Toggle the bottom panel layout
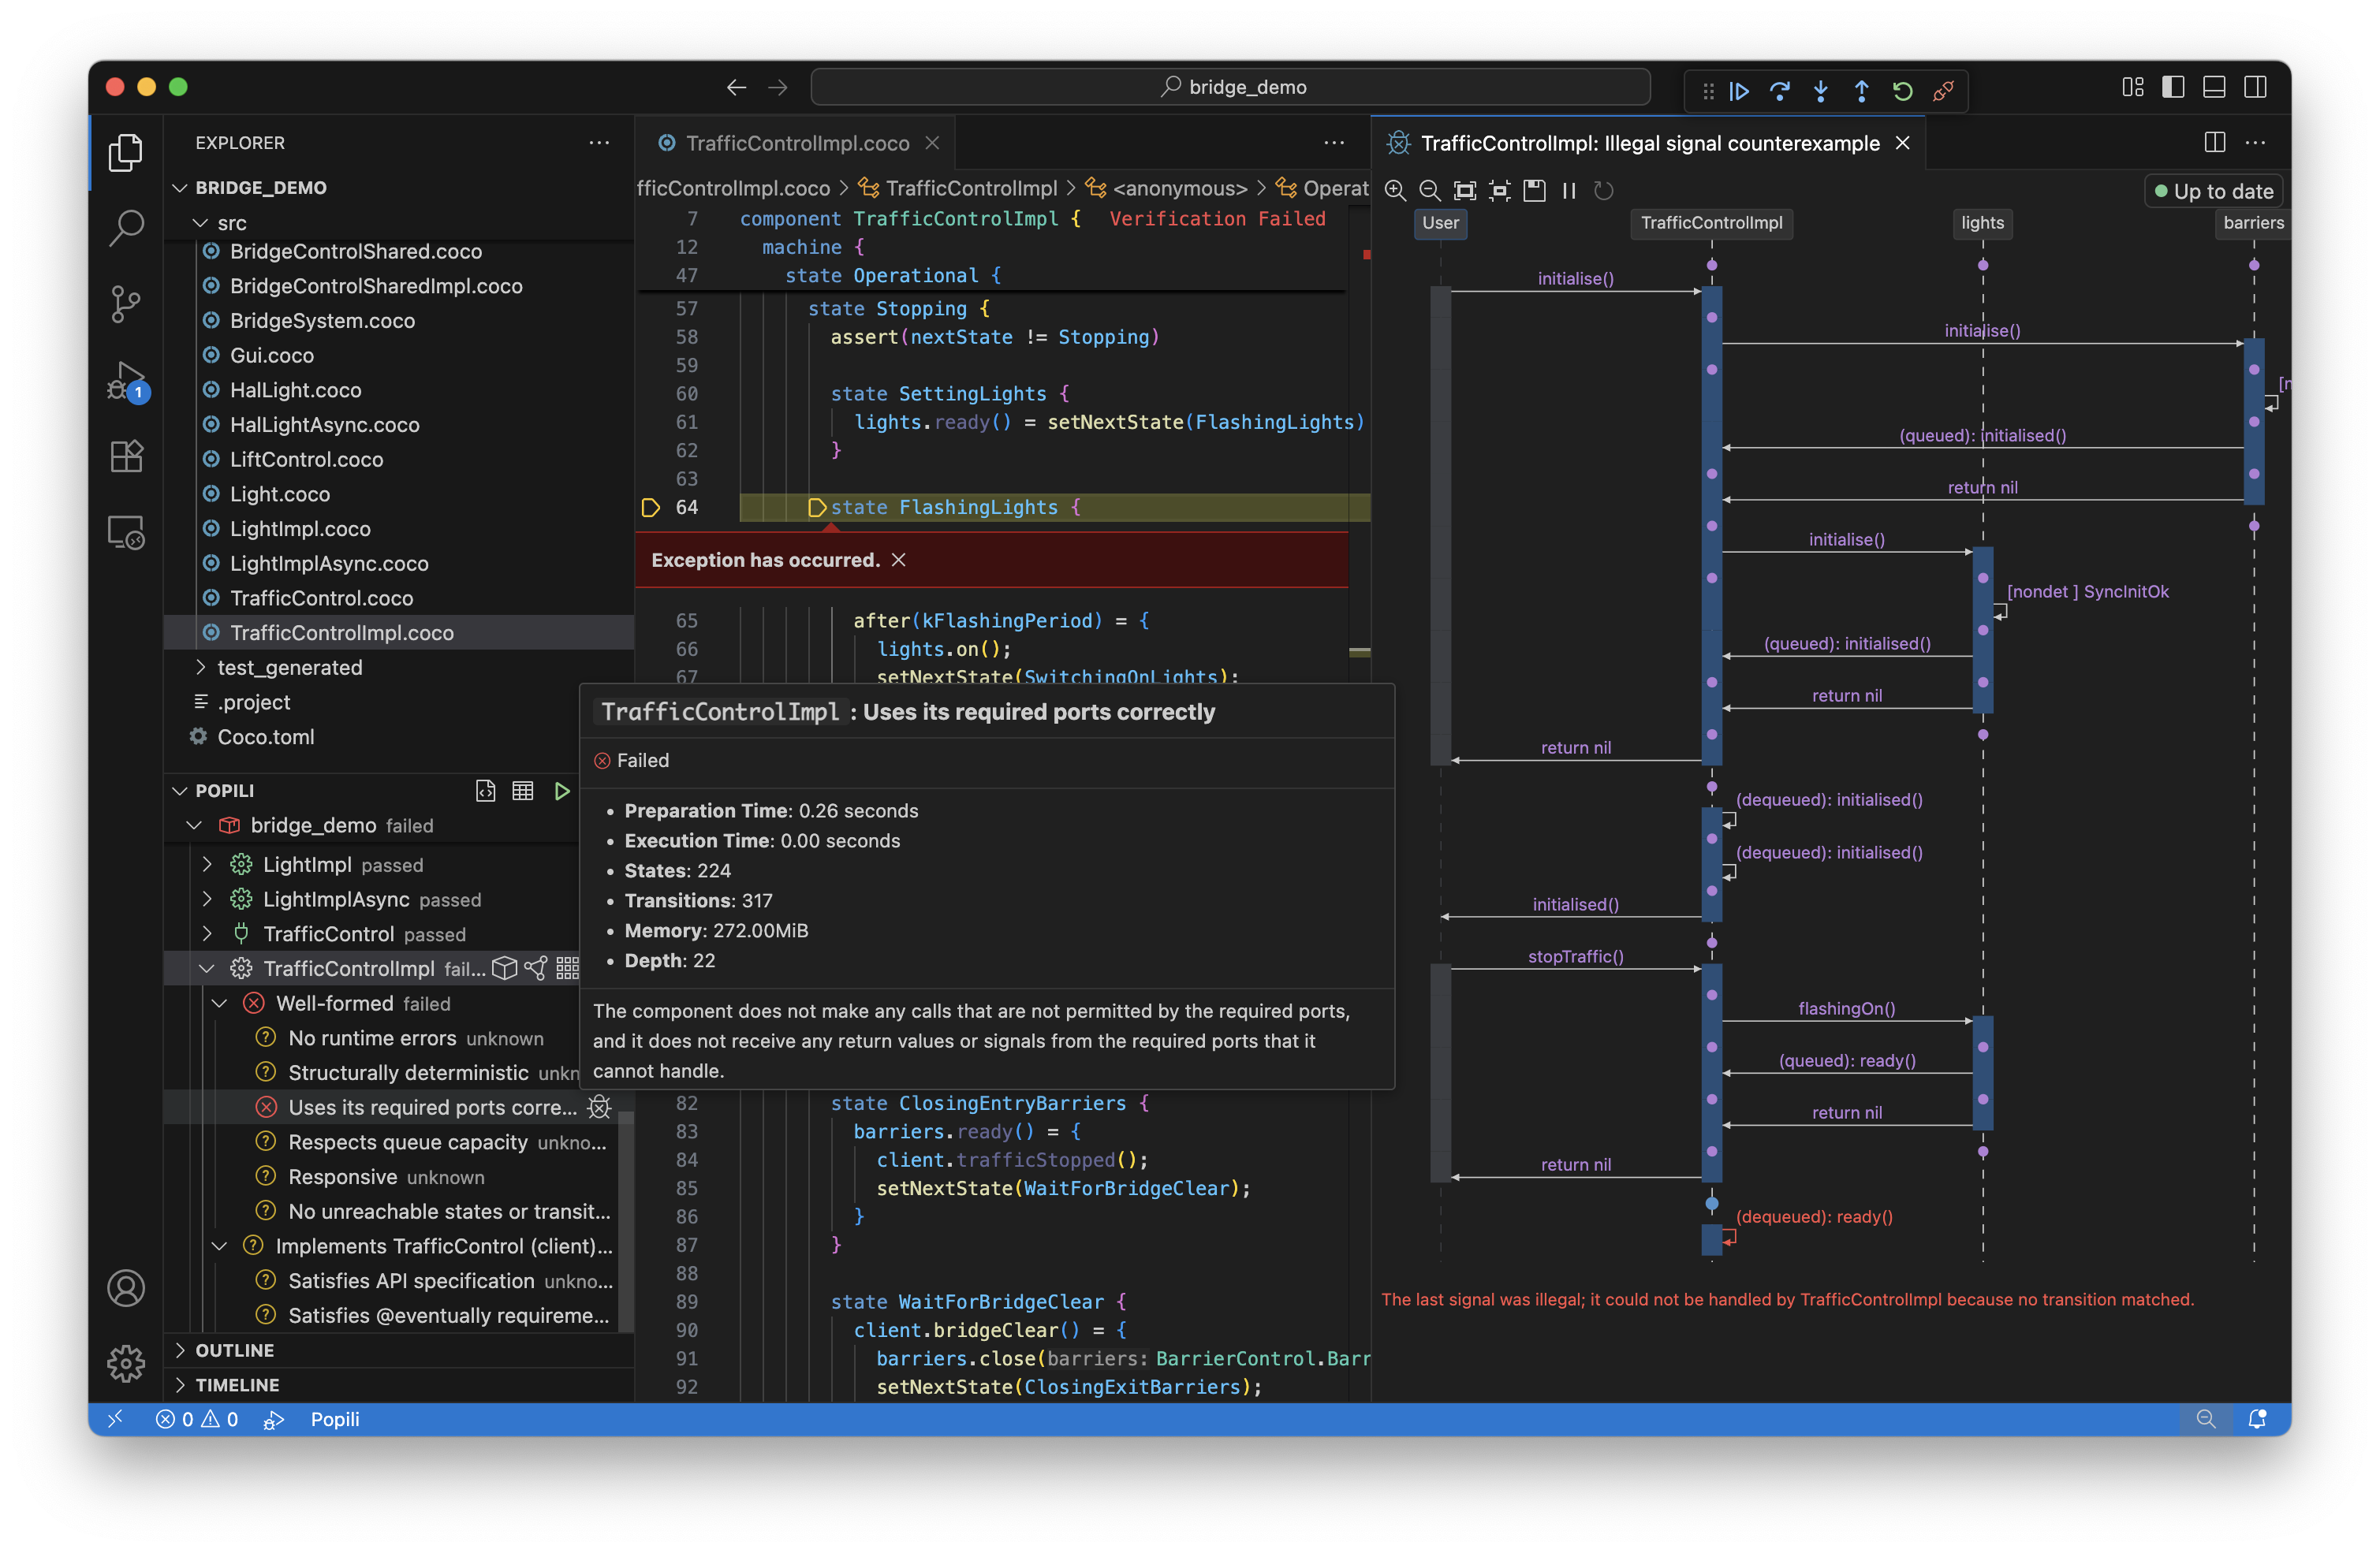Viewport: 2380px width, 1553px height. (x=2214, y=88)
